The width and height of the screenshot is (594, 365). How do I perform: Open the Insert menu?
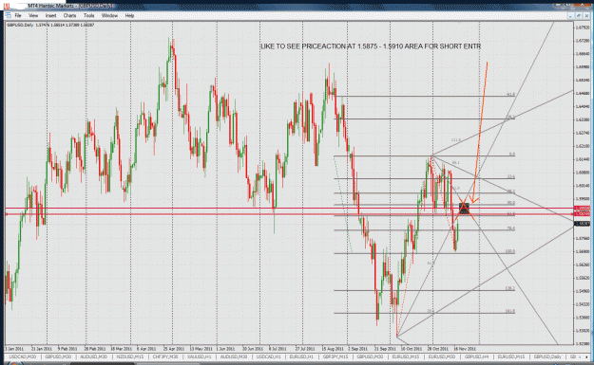tap(50, 15)
